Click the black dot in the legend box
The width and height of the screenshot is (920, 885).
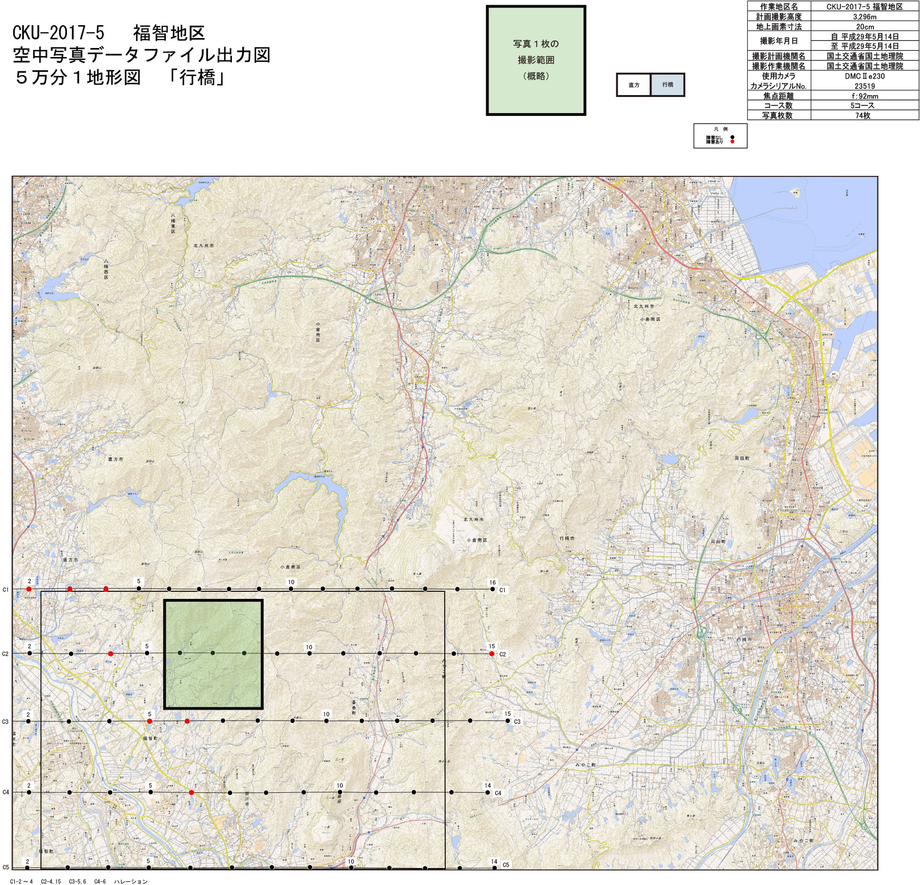(732, 137)
